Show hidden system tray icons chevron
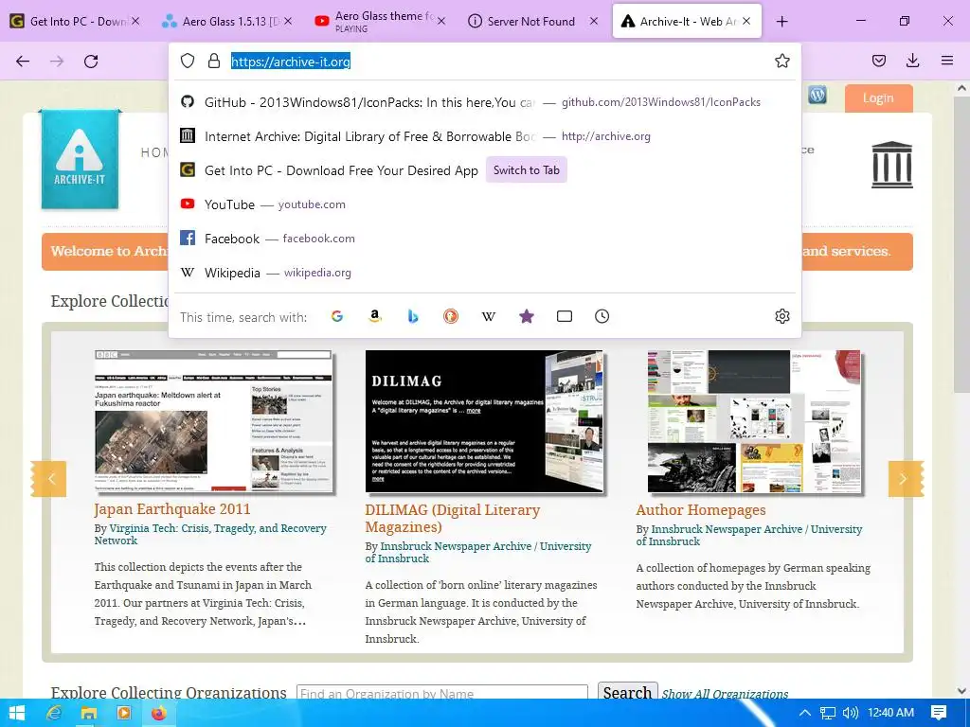This screenshot has width=970, height=727. pos(805,713)
